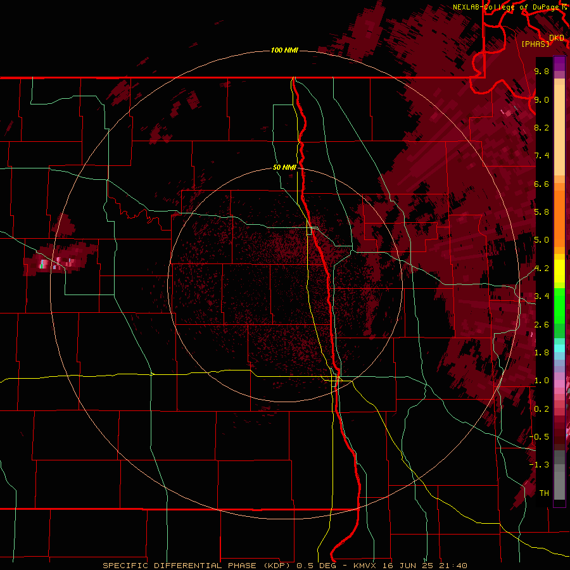570x570 pixels.
Task: Click the 5.0 color scale value
Action: coord(541,240)
